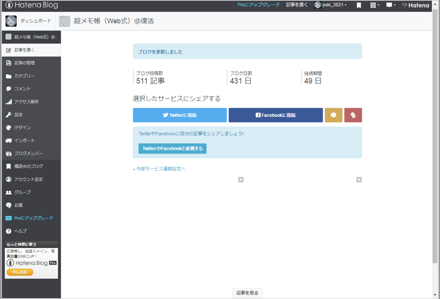440x299 pixels.
Task: Click the PRO badge icon in sidebar
Action: [x=9, y=218]
